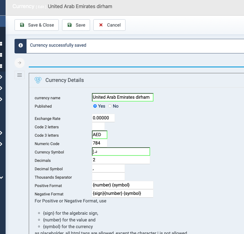Click the Currency Symbol input
Viewport: 244px width, 234px height.
121,152
